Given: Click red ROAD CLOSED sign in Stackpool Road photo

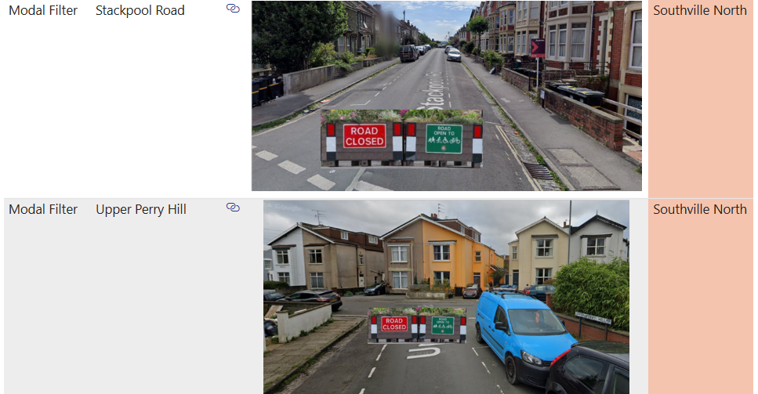Looking at the screenshot, I should click(364, 136).
